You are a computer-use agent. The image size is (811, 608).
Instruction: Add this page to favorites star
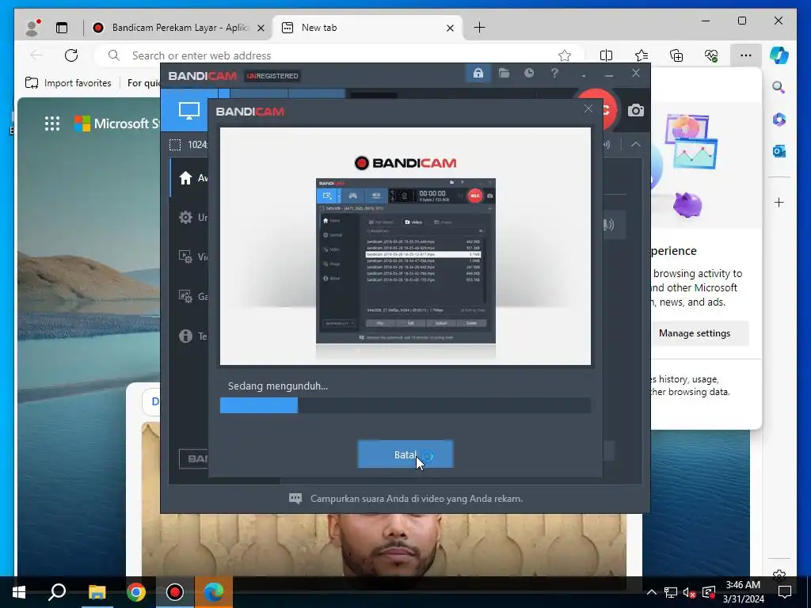coord(565,55)
